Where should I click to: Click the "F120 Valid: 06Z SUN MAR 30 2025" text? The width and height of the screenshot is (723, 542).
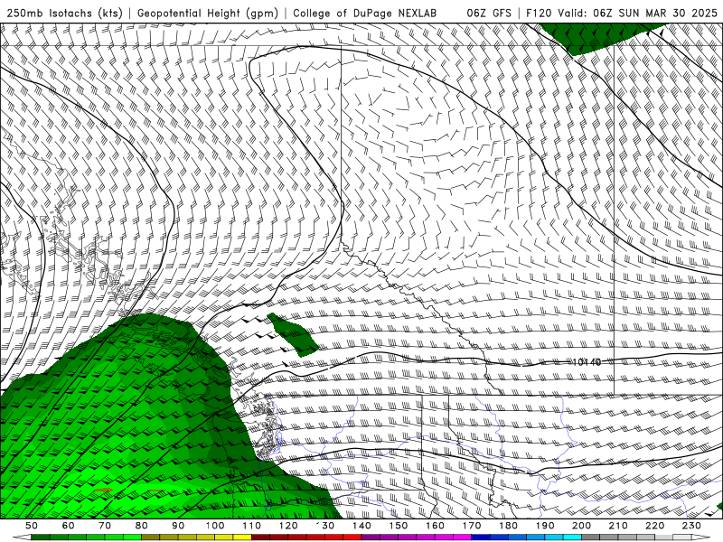click(x=622, y=13)
